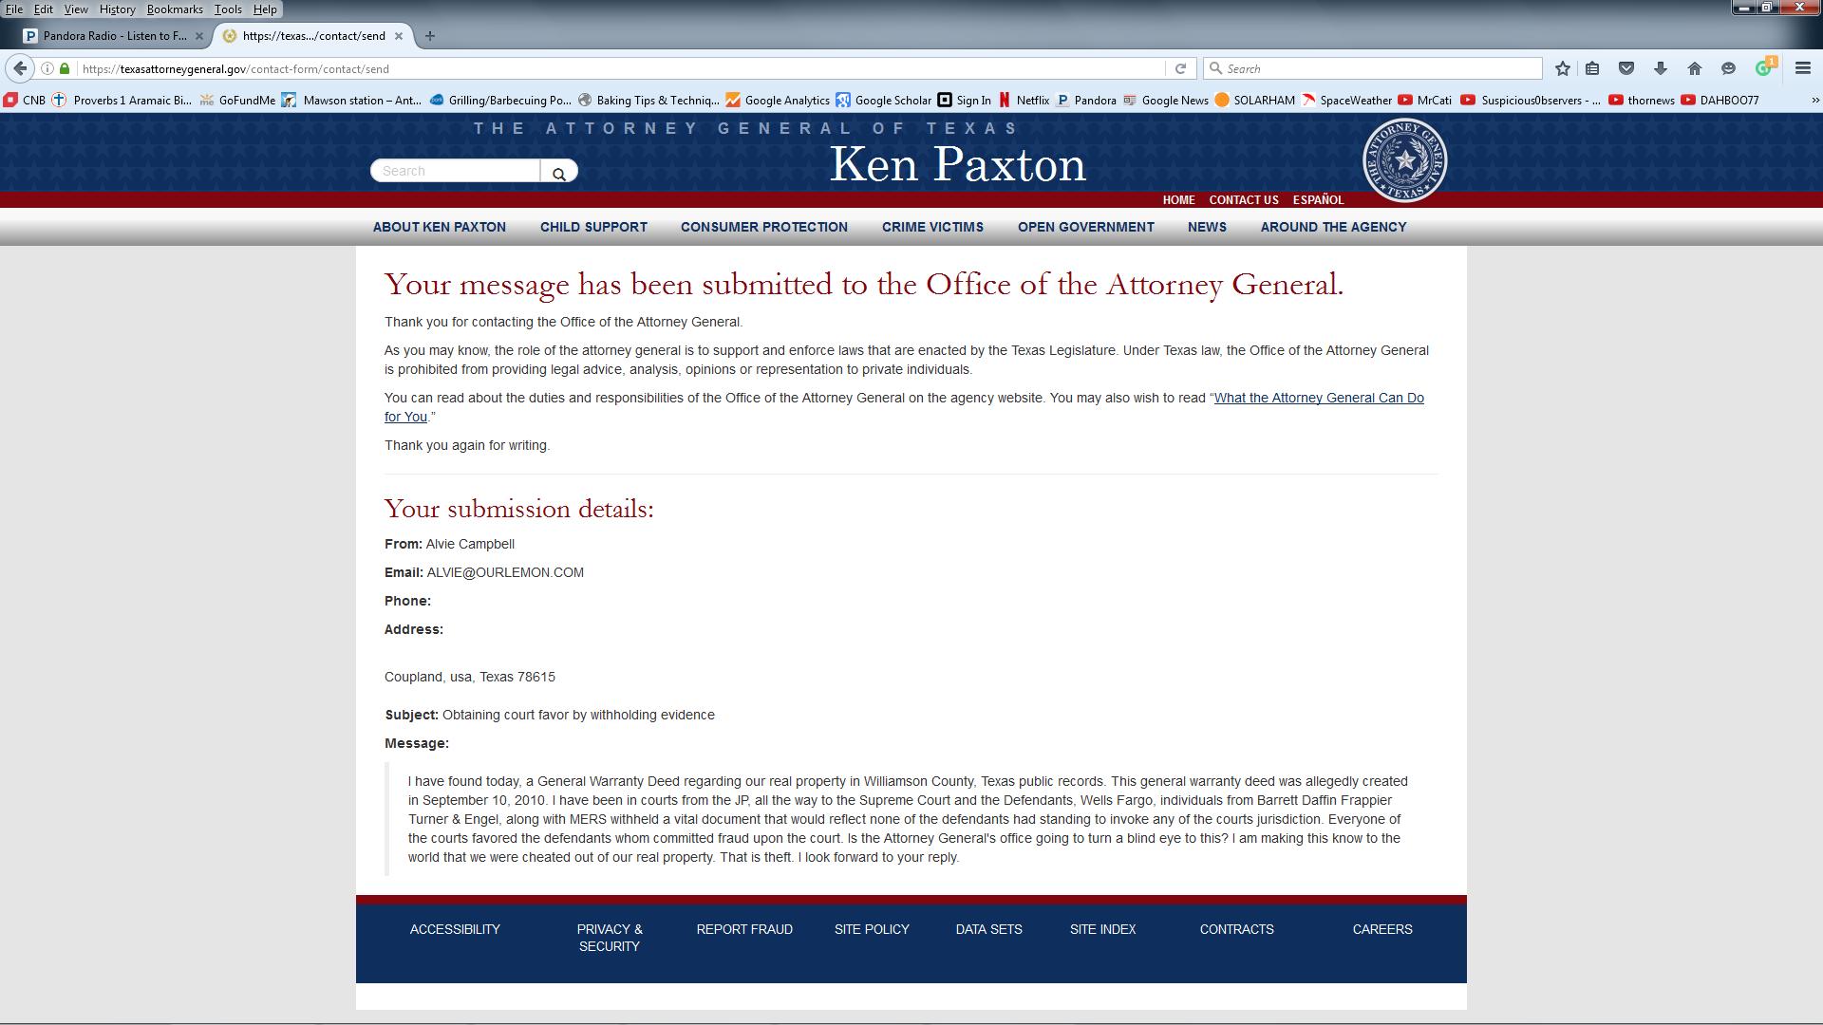
Task: Click the reload page icon
Action: (x=1180, y=68)
